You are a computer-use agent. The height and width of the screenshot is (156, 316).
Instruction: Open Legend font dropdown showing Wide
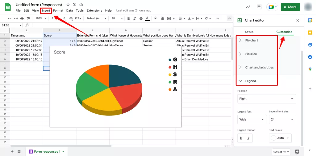point(252,119)
